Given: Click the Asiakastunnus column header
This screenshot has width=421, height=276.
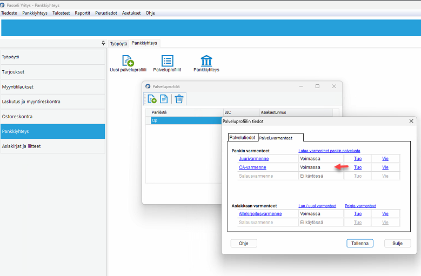Looking at the screenshot, I should pyautogui.click(x=296, y=112).
